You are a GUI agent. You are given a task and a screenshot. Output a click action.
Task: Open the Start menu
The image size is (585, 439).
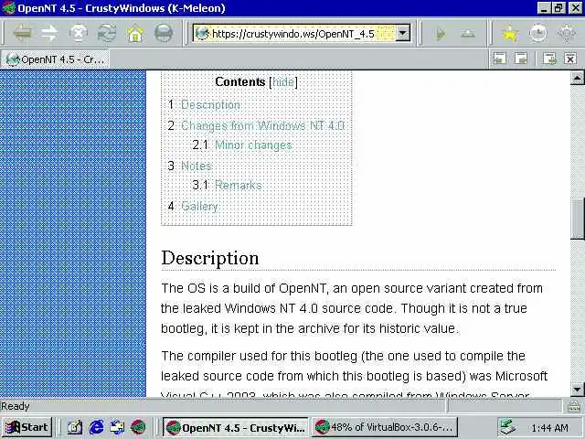pos(27,427)
